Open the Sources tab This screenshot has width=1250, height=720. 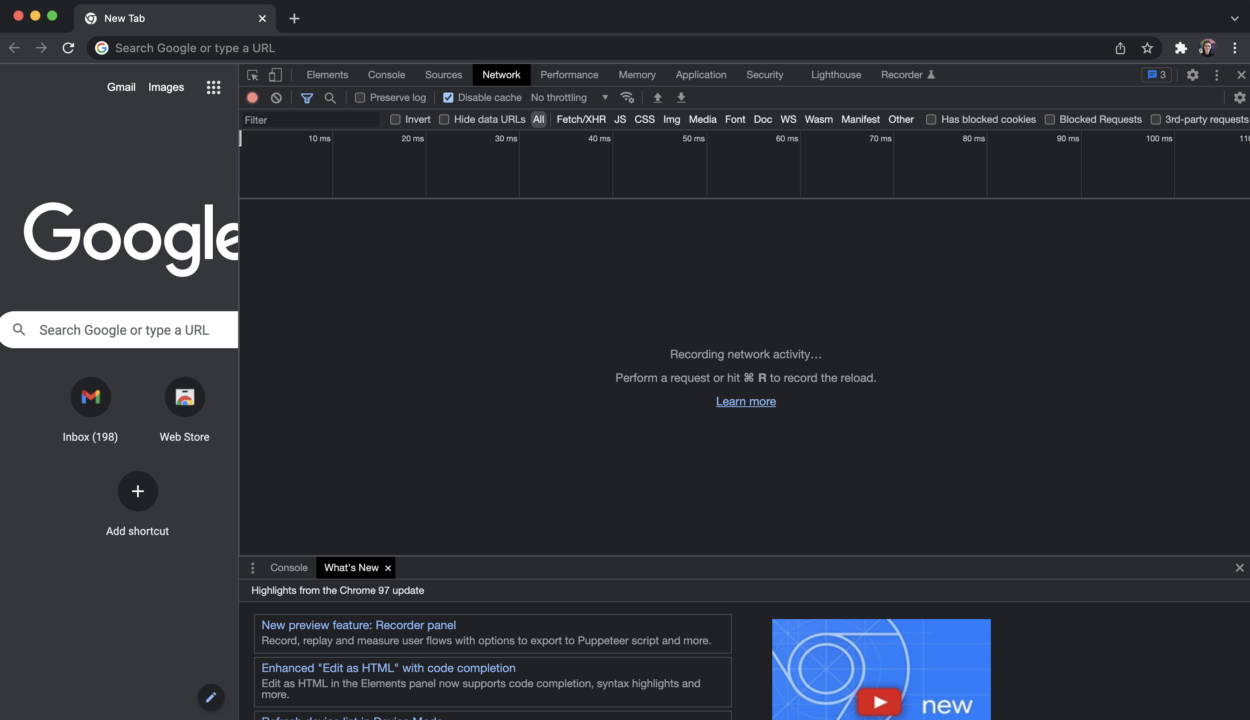(x=444, y=75)
